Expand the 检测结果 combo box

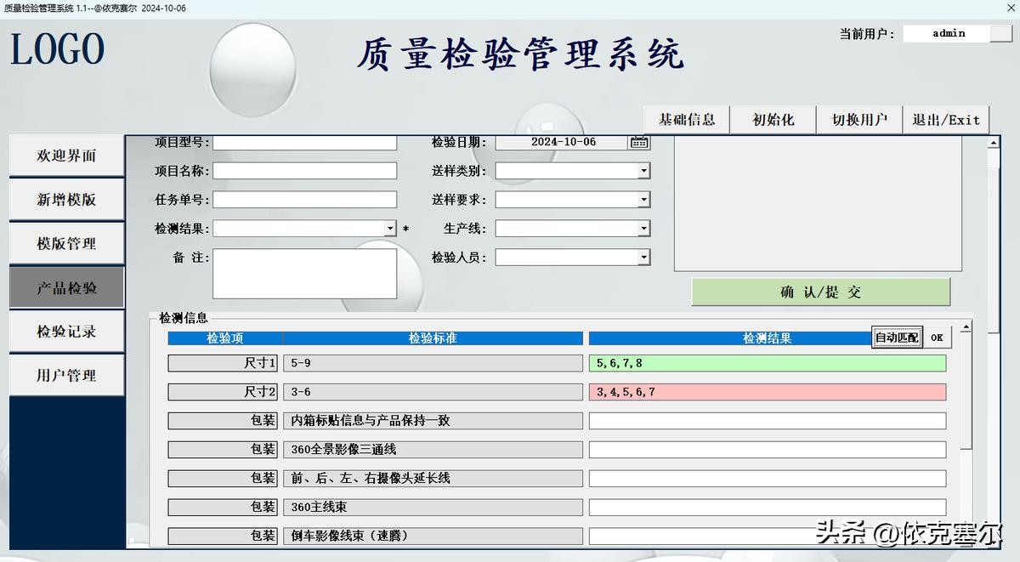(390, 229)
